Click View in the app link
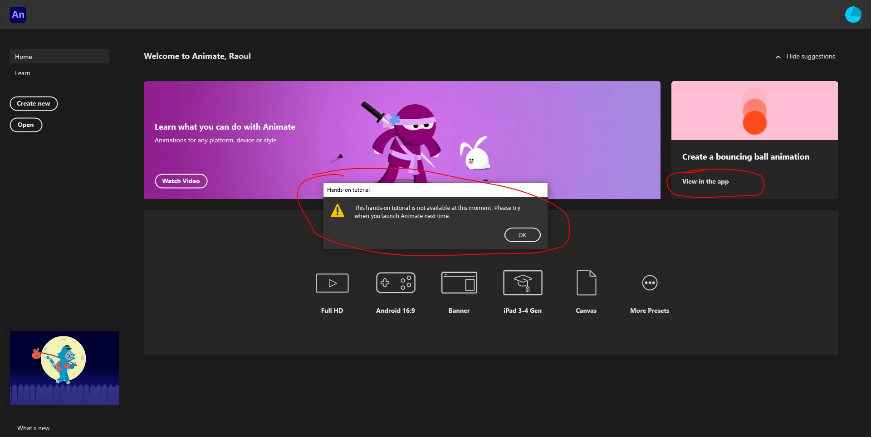This screenshot has width=871, height=437. click(705, 181)
